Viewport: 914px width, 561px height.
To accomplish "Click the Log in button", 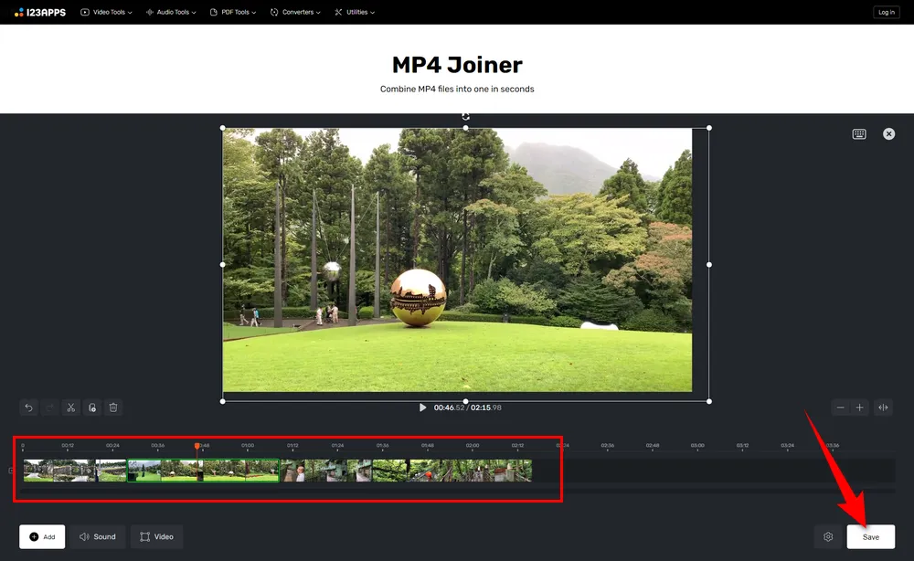I will pos(886,12).
